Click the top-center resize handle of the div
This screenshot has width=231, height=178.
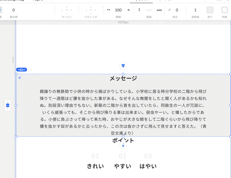pos(123,74)
